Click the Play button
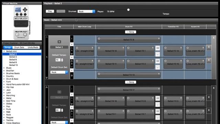Screen dimensions: 220x124 click(x=50, y=11)
